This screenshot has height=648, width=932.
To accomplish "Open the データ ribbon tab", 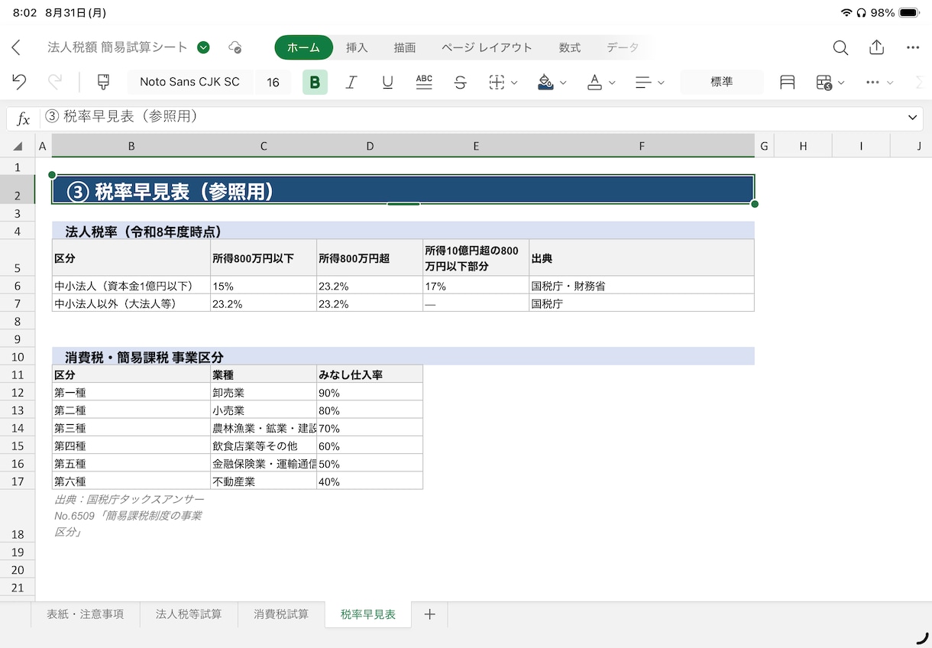I will pos(623,47).
